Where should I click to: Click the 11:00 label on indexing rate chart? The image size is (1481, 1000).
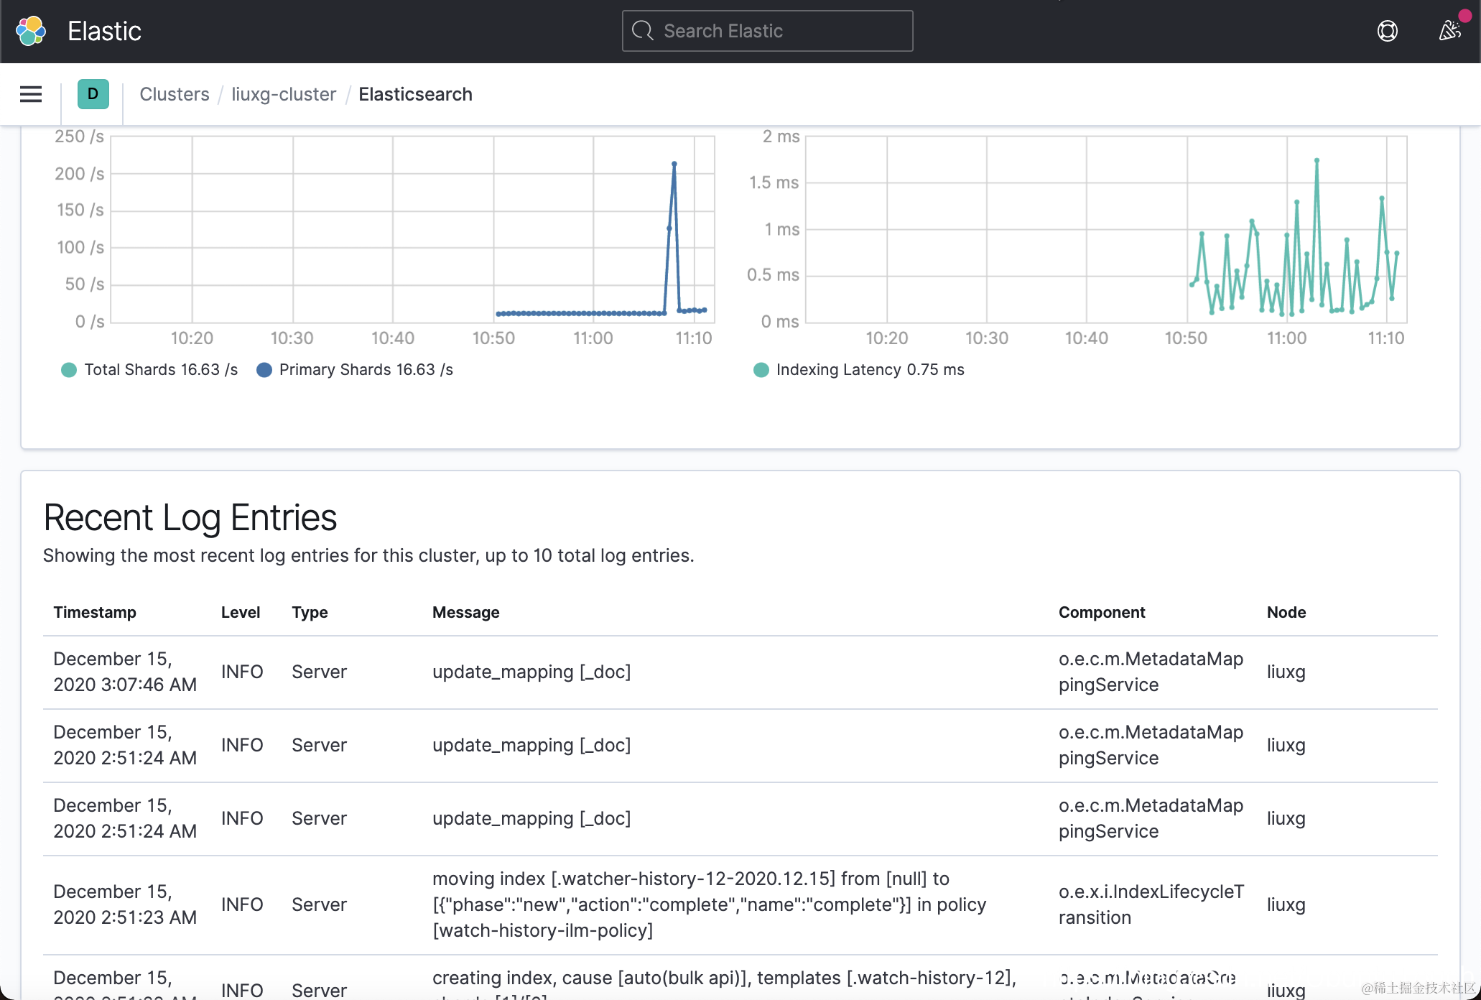[593, 338]
